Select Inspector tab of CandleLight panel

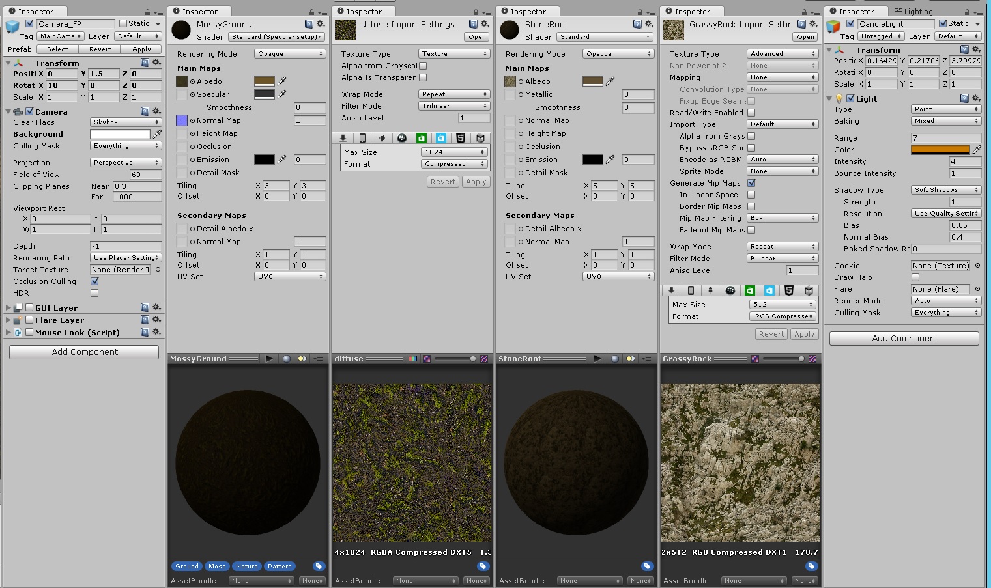[x=855, y=12]
